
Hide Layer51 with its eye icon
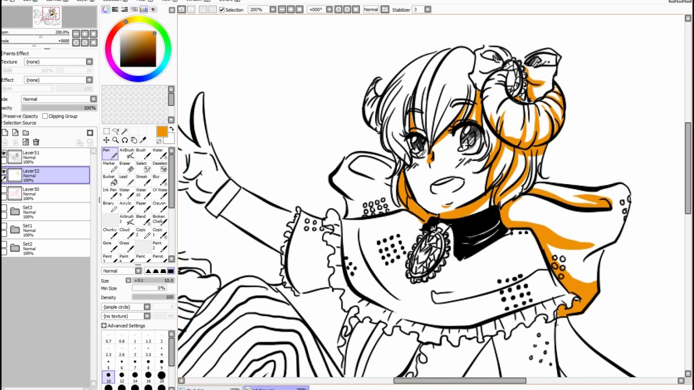(x=4, y=154)
